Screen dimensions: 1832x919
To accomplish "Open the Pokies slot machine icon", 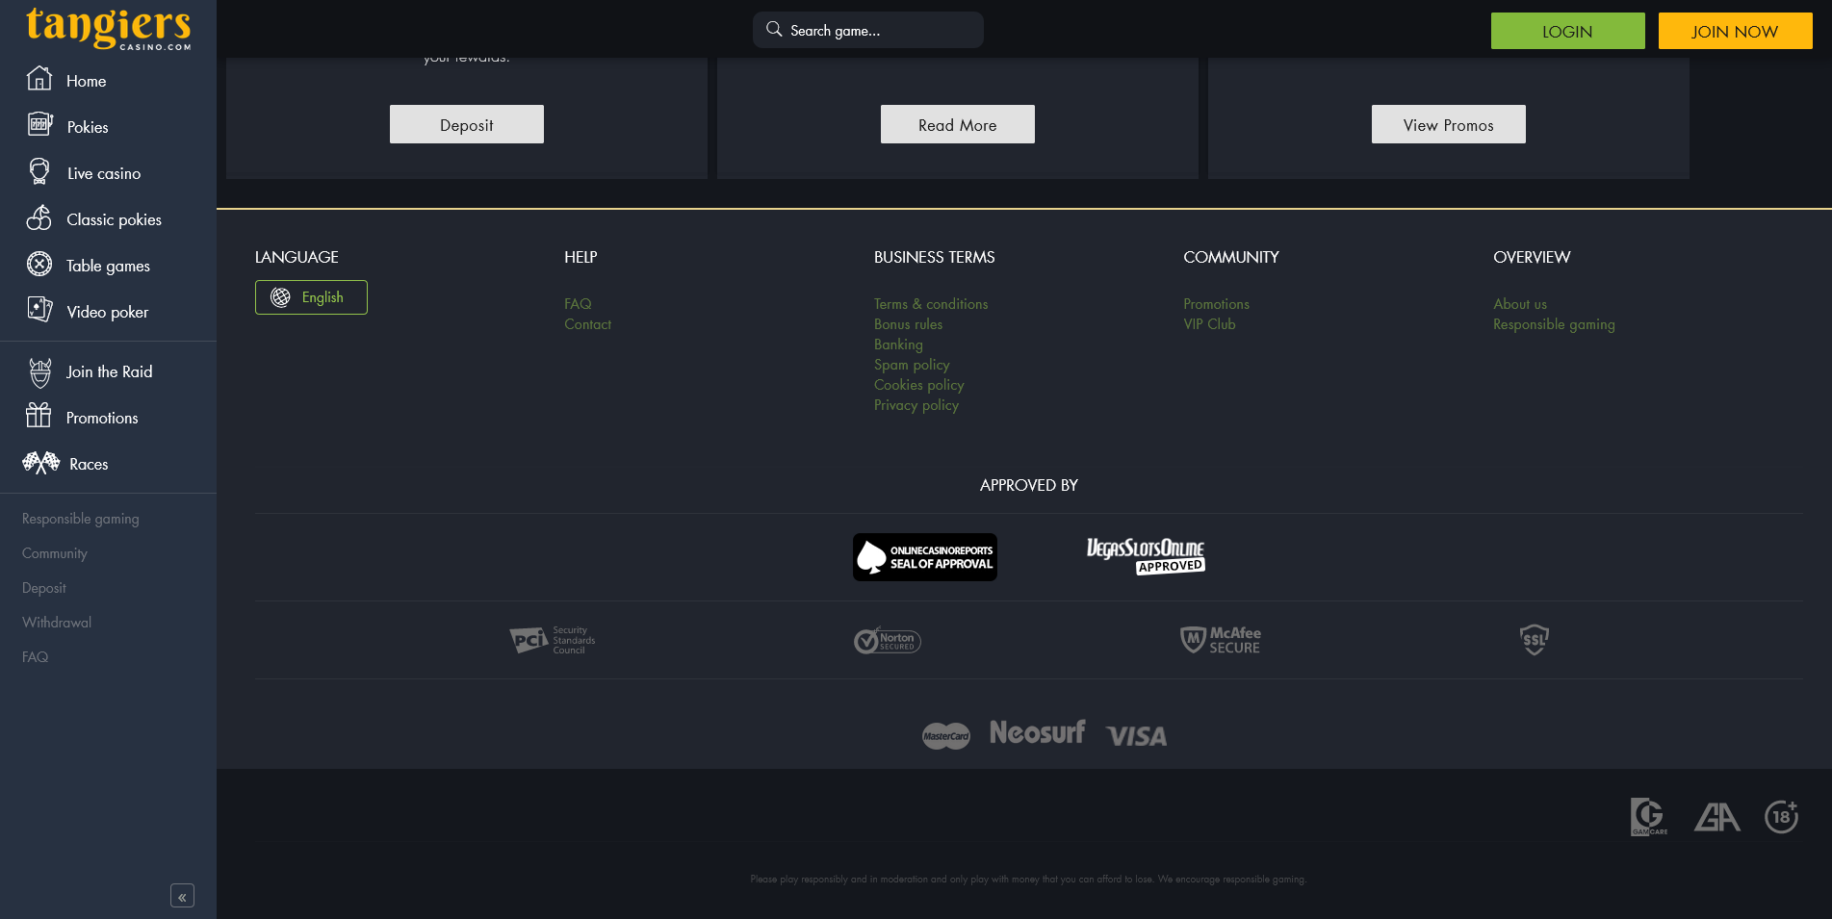I will pos(39,124).
